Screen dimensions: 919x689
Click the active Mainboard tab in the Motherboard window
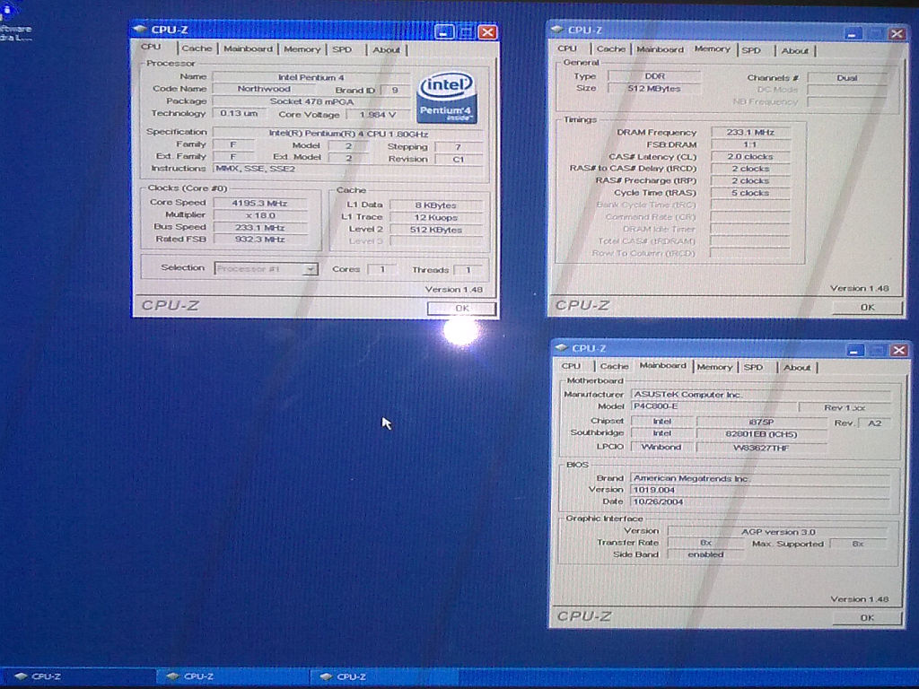[x=663, y=366]
